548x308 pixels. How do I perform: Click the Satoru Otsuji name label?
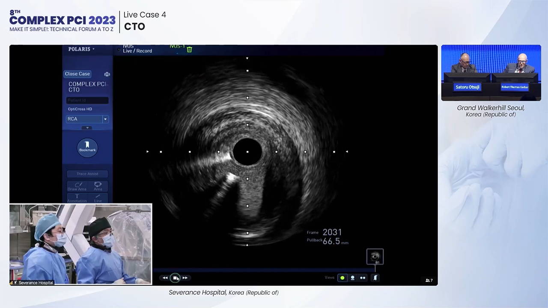point(467,87)
